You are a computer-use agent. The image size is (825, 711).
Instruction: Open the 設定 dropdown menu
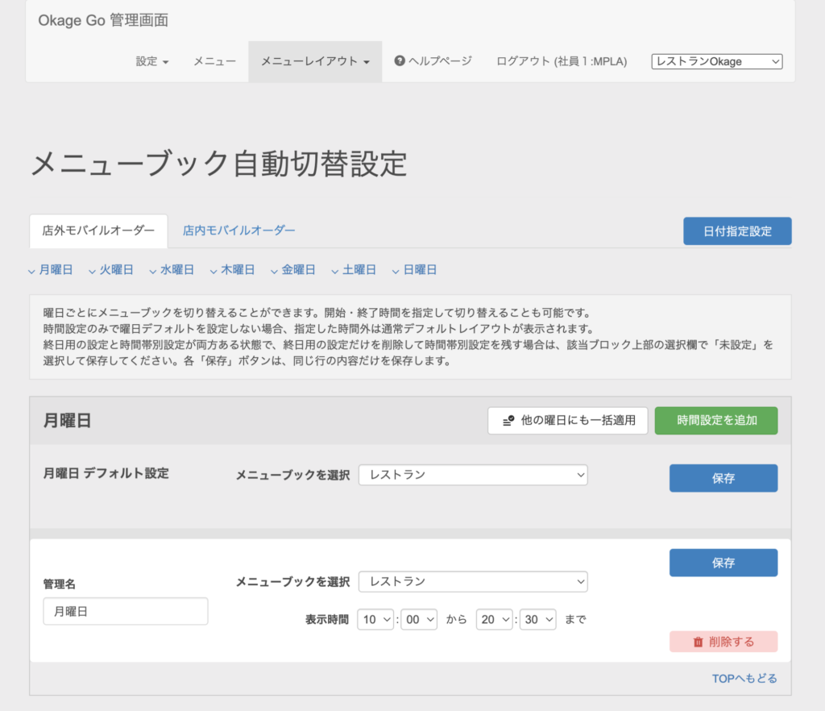[152, 61]
